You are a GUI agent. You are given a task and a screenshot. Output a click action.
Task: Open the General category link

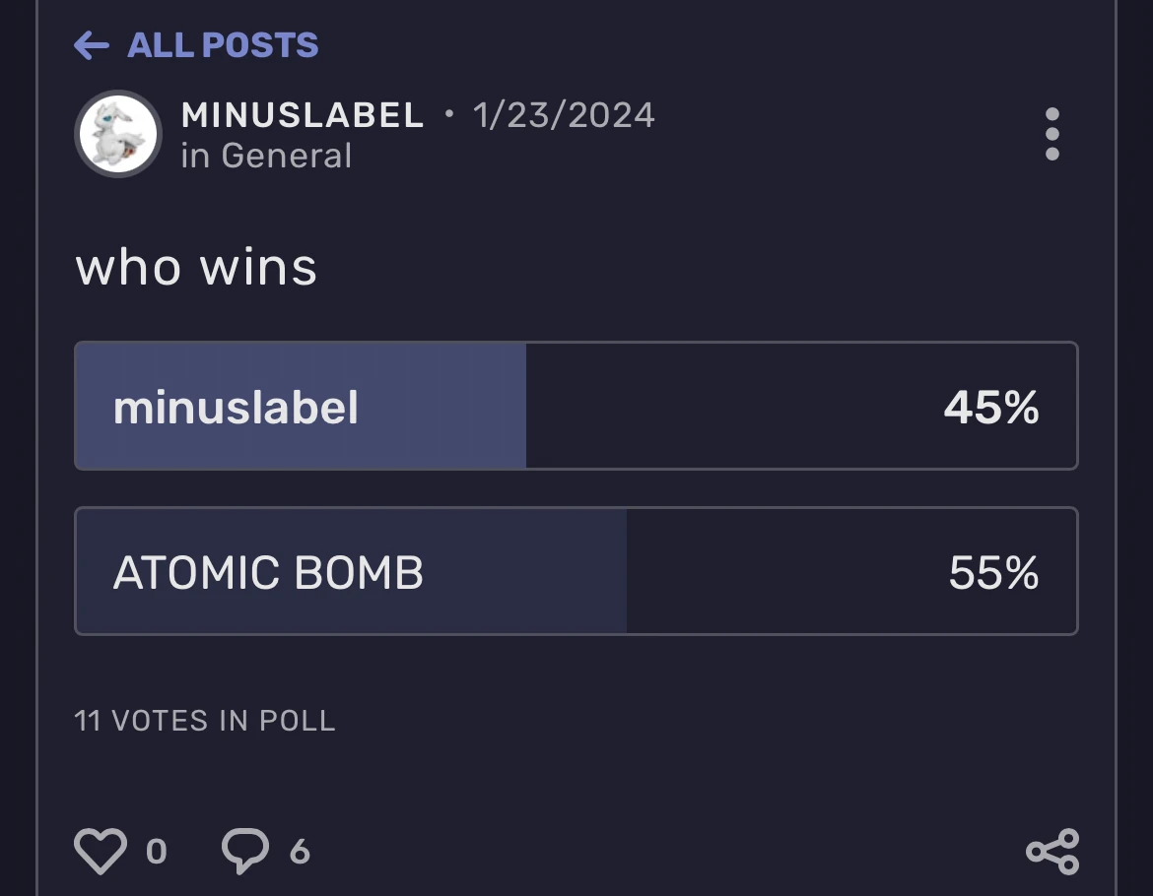(x=286, y=156)
